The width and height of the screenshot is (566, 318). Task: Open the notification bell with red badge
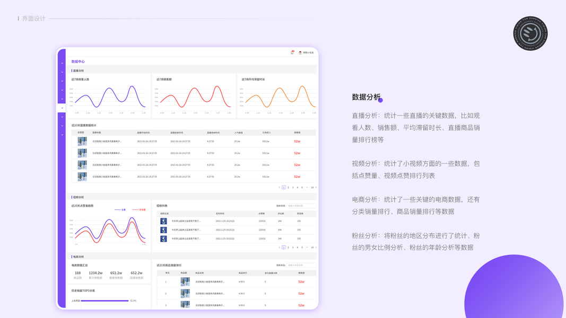click(x=292, y=52)
